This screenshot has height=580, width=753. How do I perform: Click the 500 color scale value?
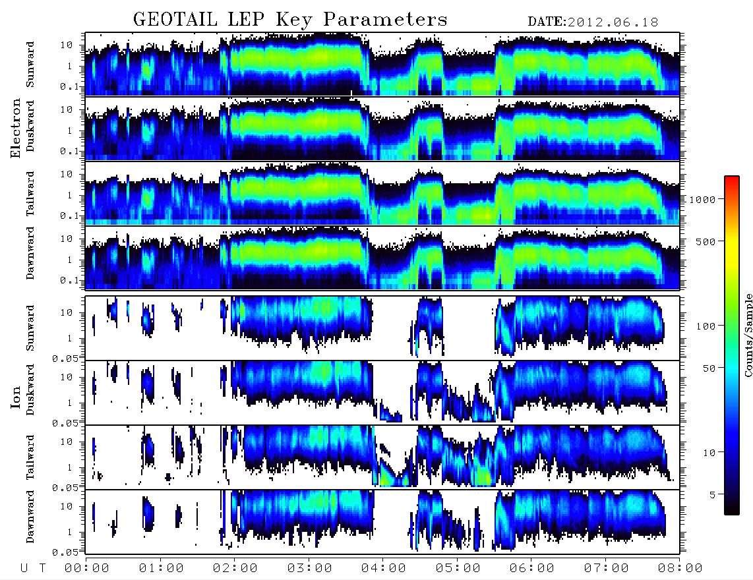[706, 241]
